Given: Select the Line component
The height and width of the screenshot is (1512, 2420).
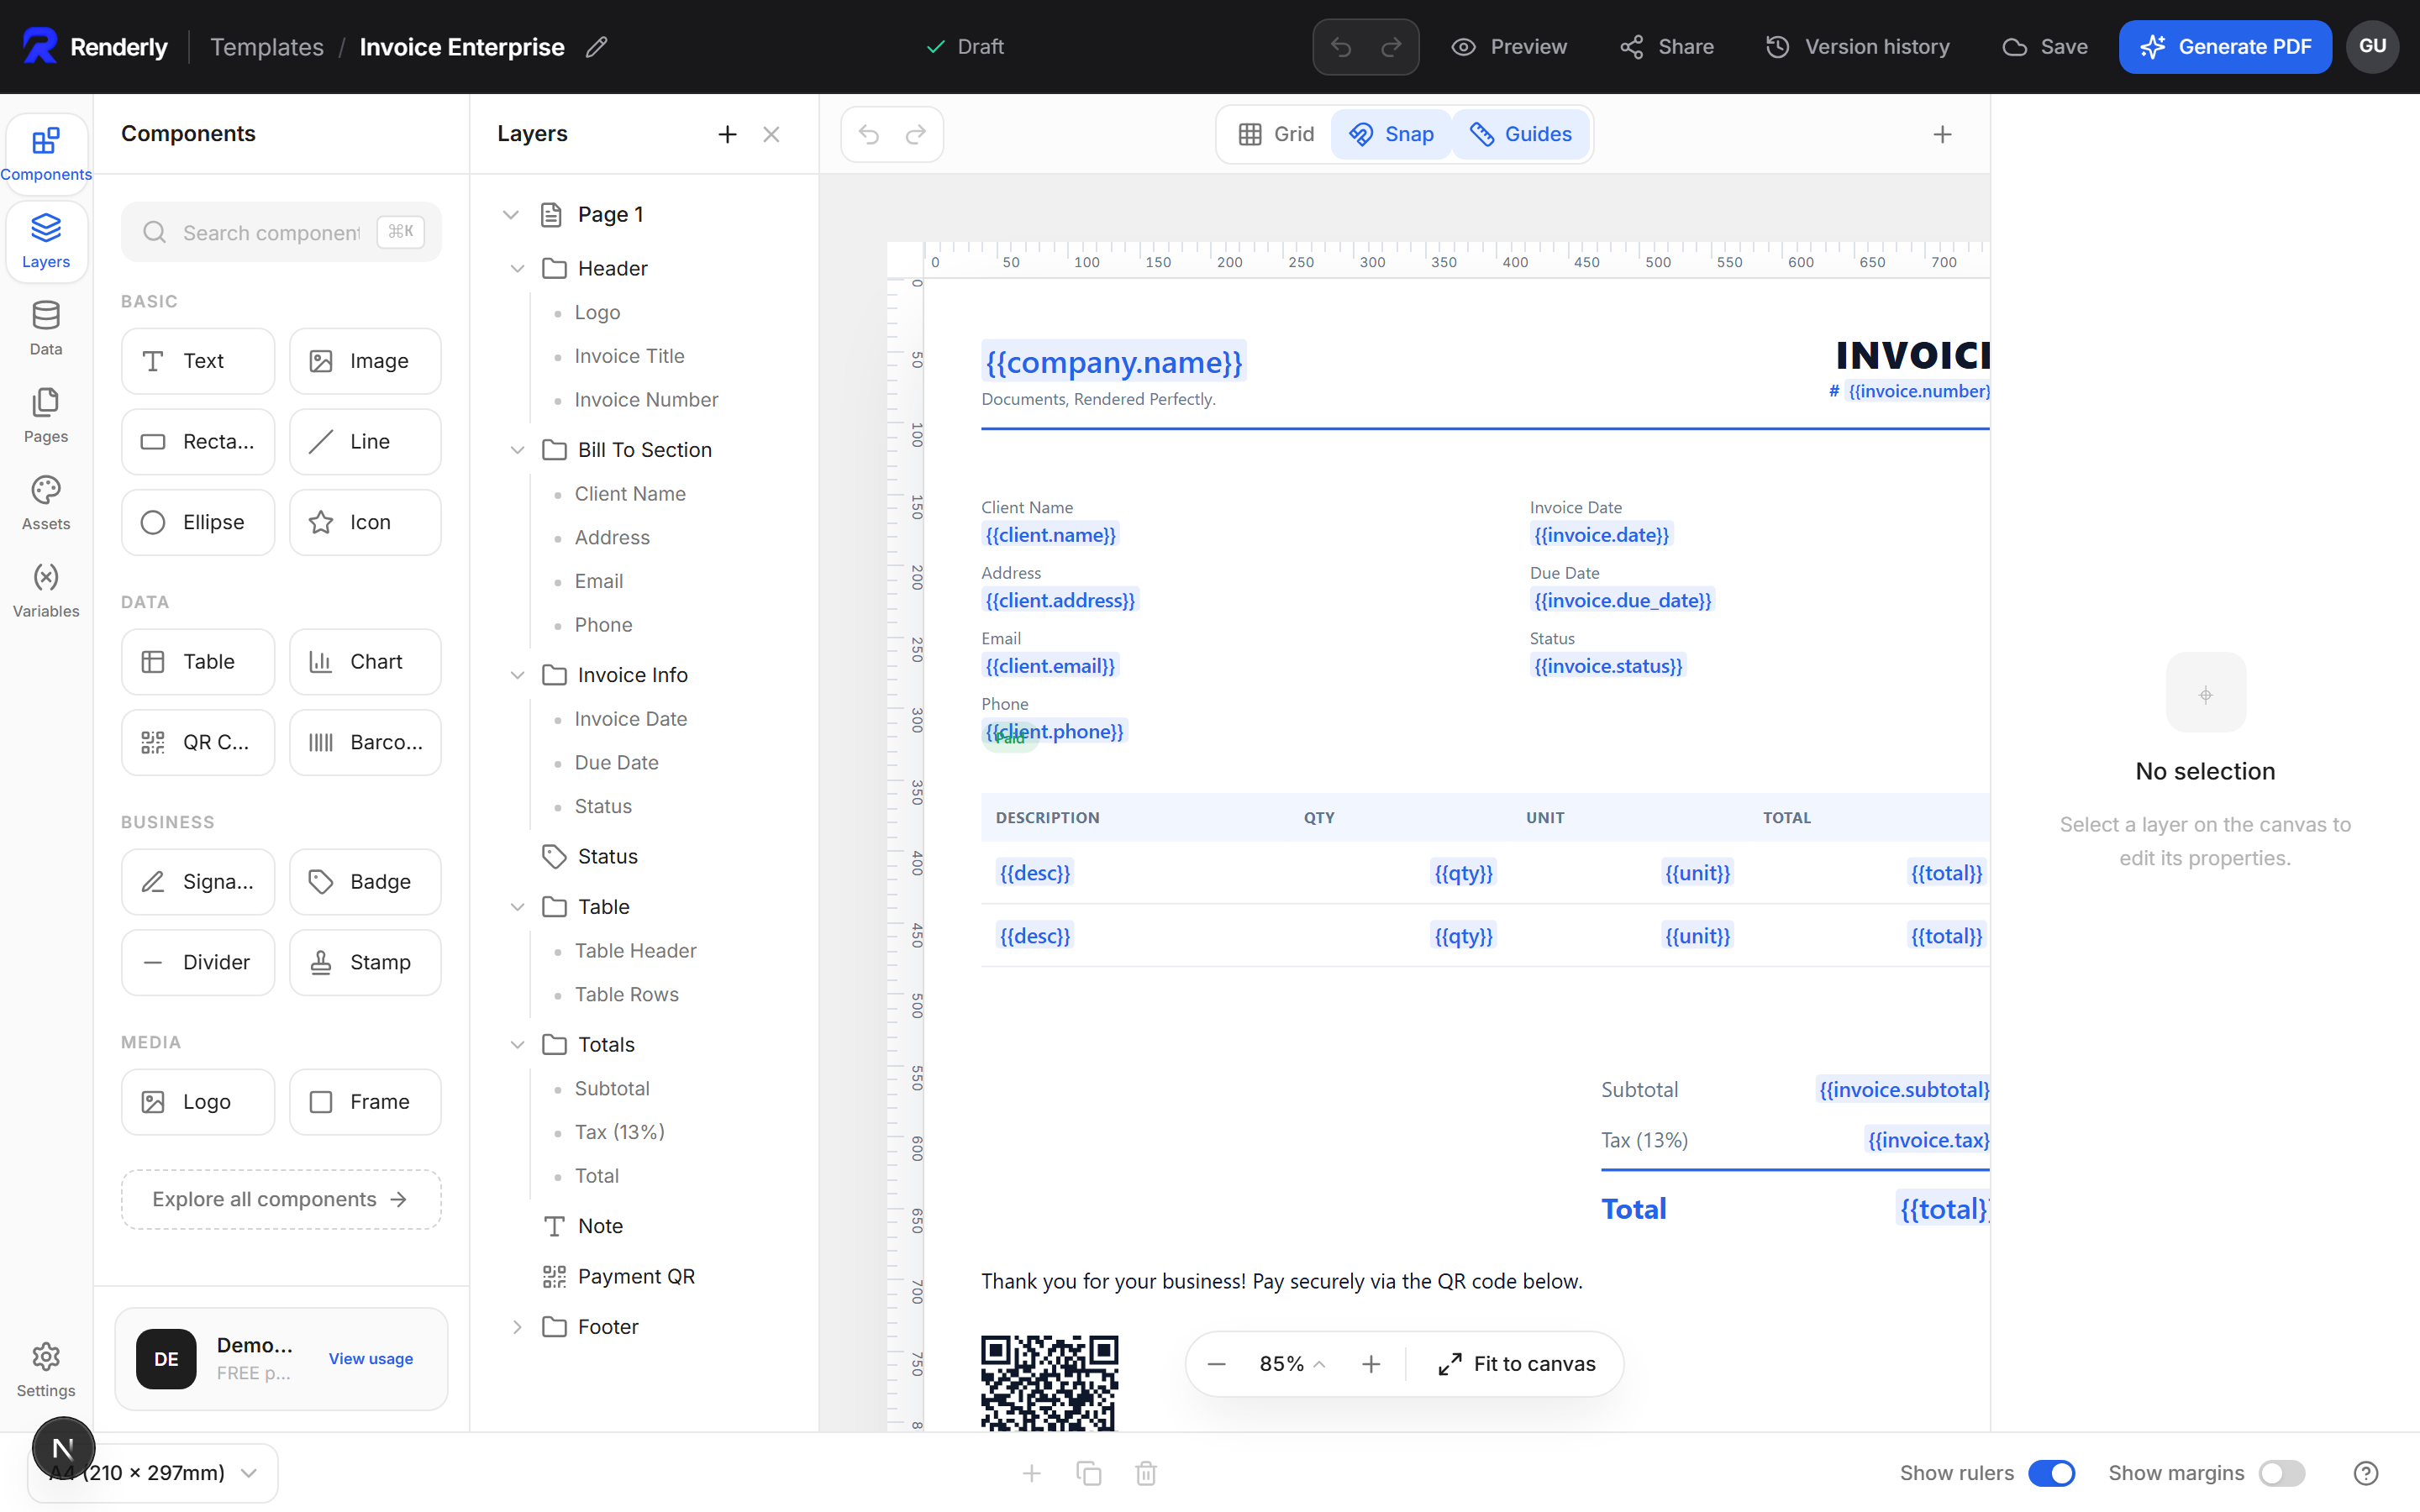Looking at the screenshot, I should tap(365, 441).
